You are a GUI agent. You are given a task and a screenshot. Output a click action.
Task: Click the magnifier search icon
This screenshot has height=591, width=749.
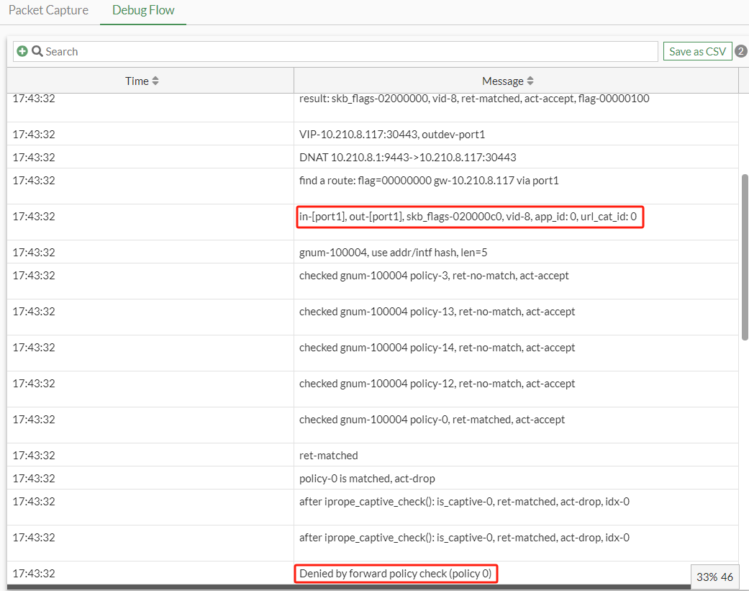pyautogui.click(x=37, y=52)
